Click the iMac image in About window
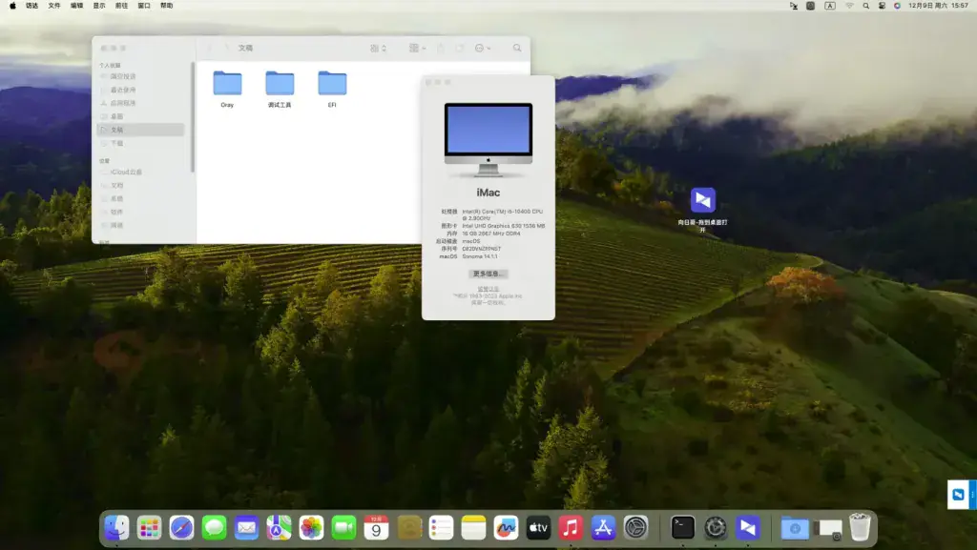 [488, 139]
